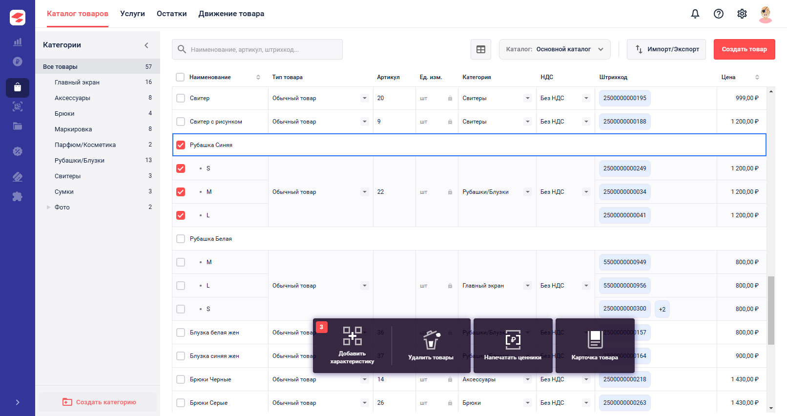
Task: Toggle the select-all header checkbox
Action: pyautogui.click(x=180, y=77)
